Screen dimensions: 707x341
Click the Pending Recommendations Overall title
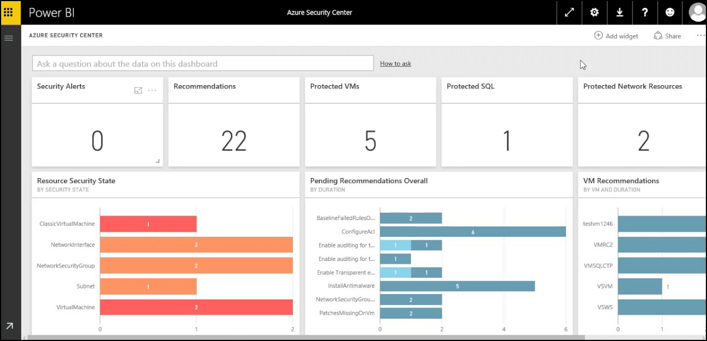(x=369, y=181)
